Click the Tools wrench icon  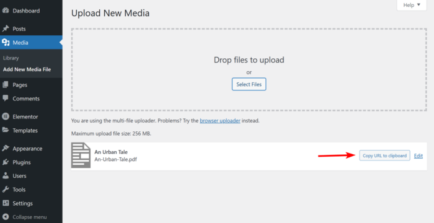click(x=6, y=190)
